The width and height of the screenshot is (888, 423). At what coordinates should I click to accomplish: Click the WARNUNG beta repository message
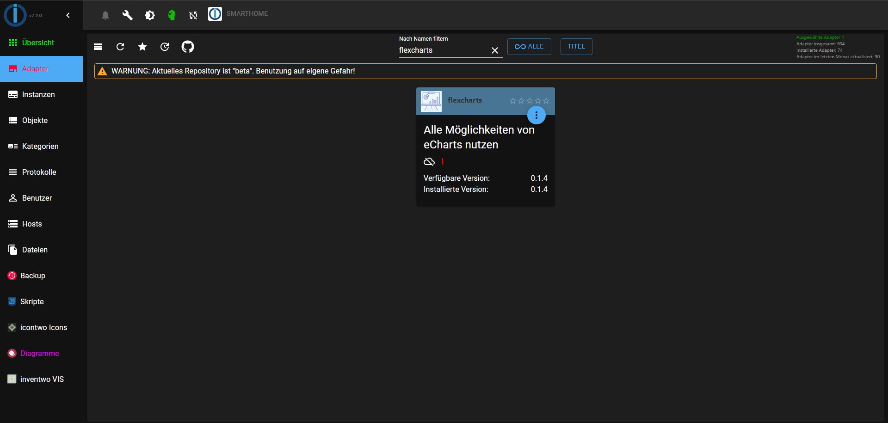(x=233, y=71)
